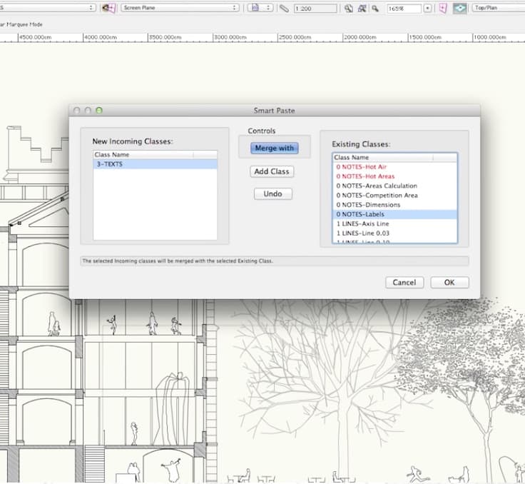The width and height of the screenshot is (525, 484).
Task: Click Class Name header in Existing Classes
Action: 383,157
